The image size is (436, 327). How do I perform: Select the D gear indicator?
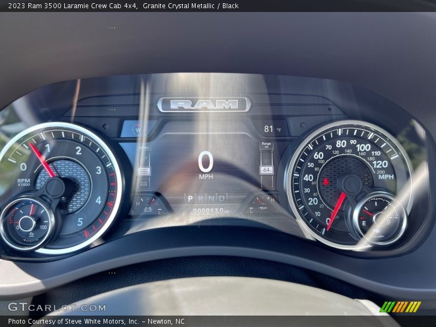coord(221,198)
